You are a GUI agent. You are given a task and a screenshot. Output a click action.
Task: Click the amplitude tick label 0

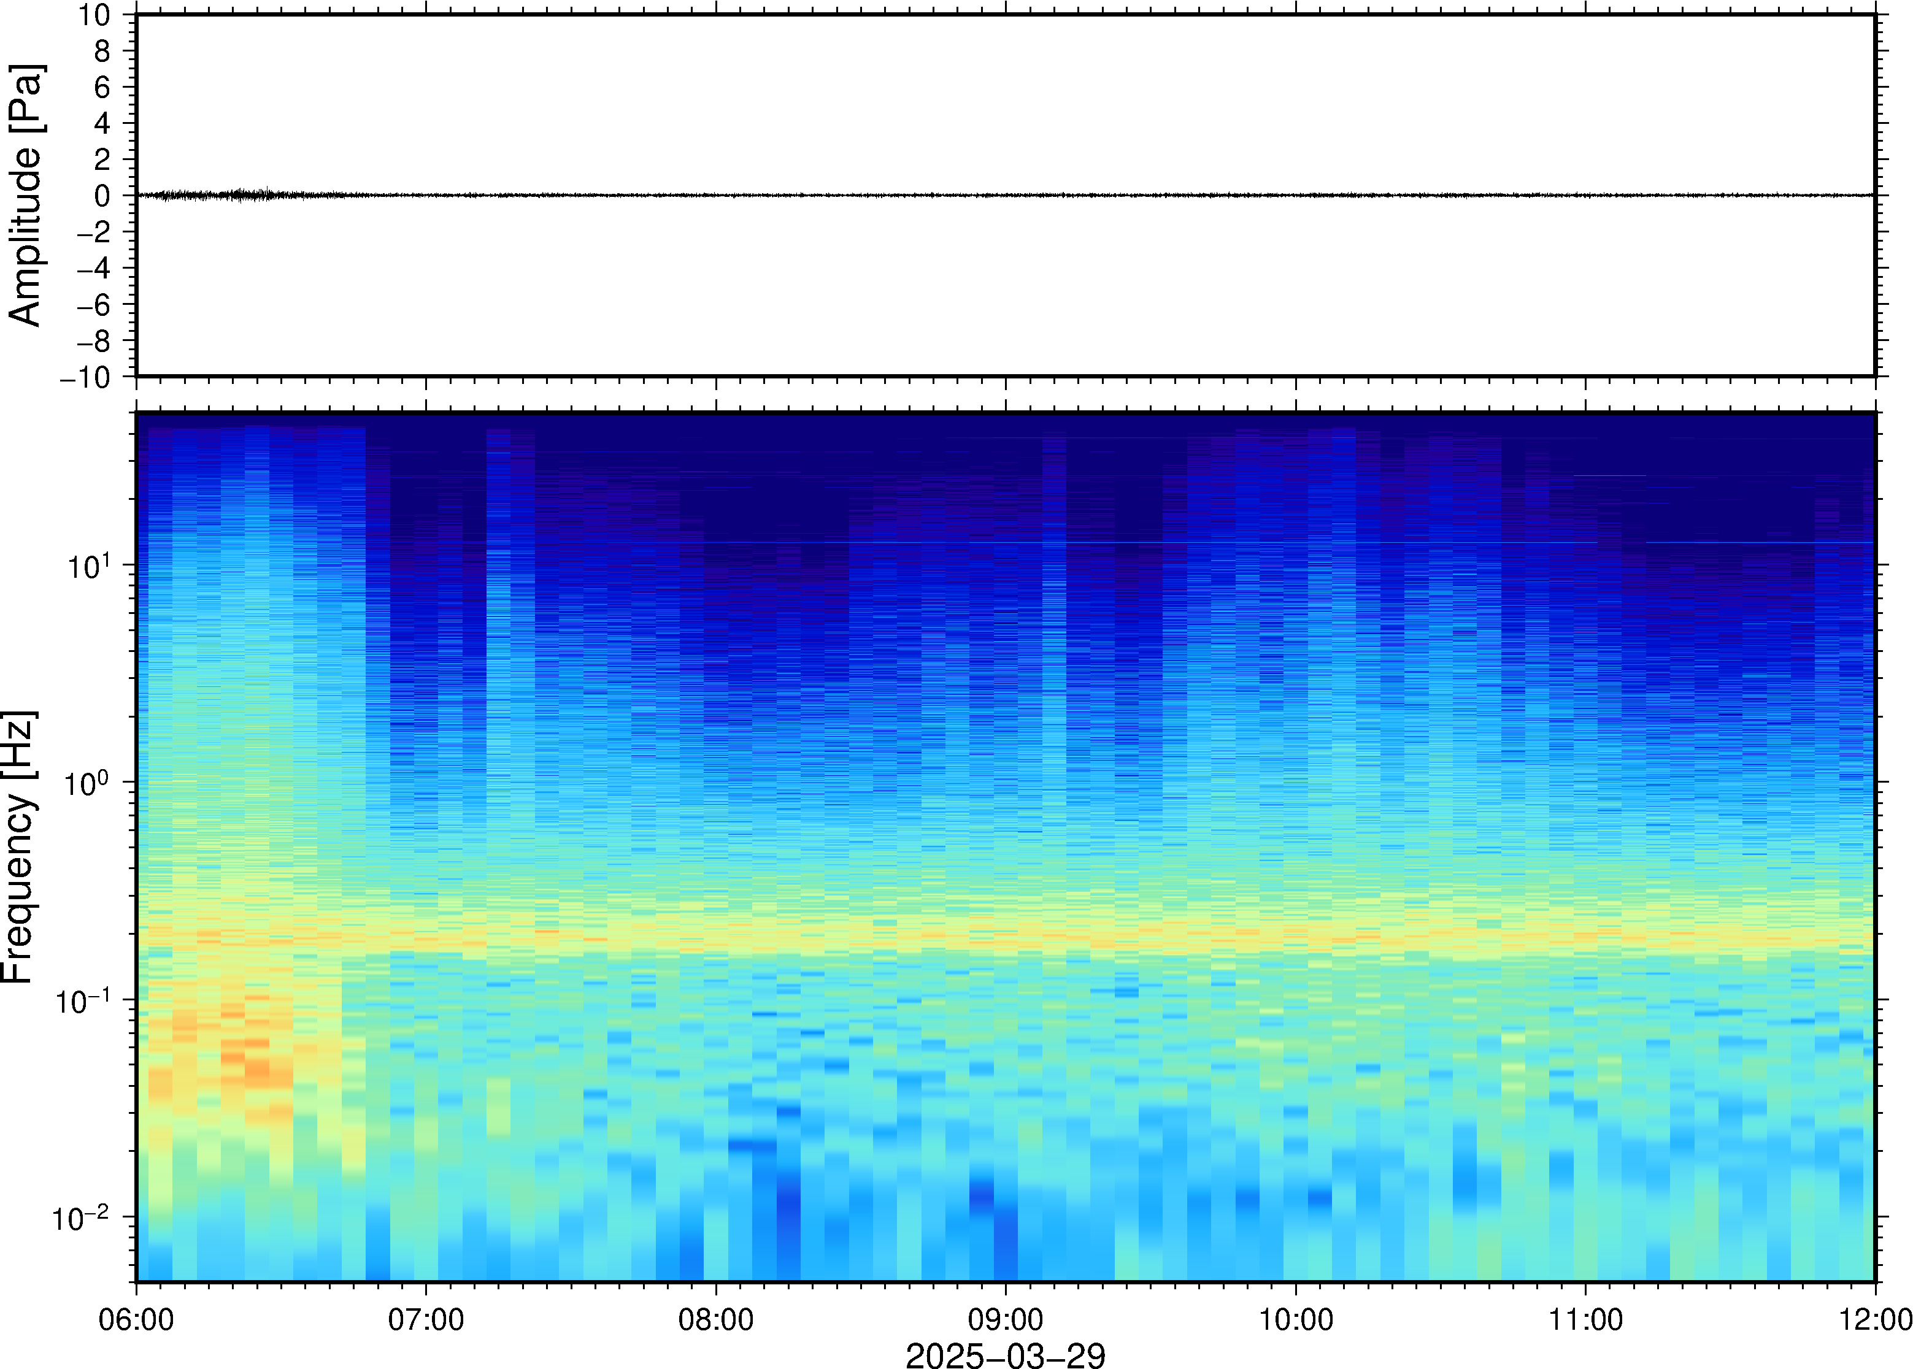point(102,196)
